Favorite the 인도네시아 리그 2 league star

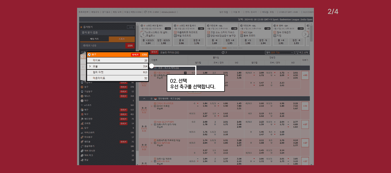click(x=152, y=98)
